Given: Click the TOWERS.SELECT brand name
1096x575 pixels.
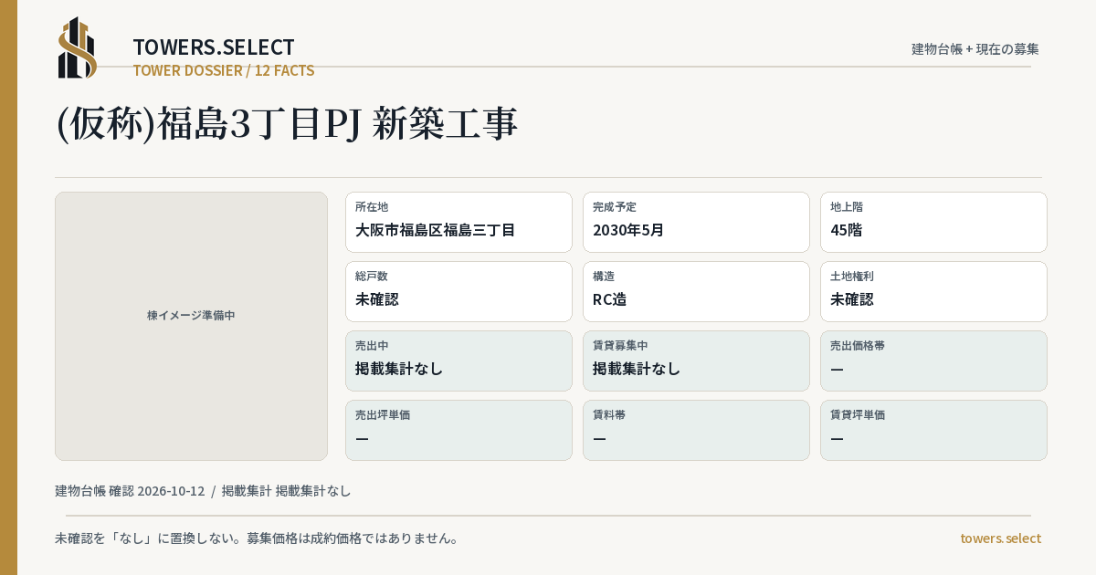Looking at the screenshot, I should click(x=214, y=47).
